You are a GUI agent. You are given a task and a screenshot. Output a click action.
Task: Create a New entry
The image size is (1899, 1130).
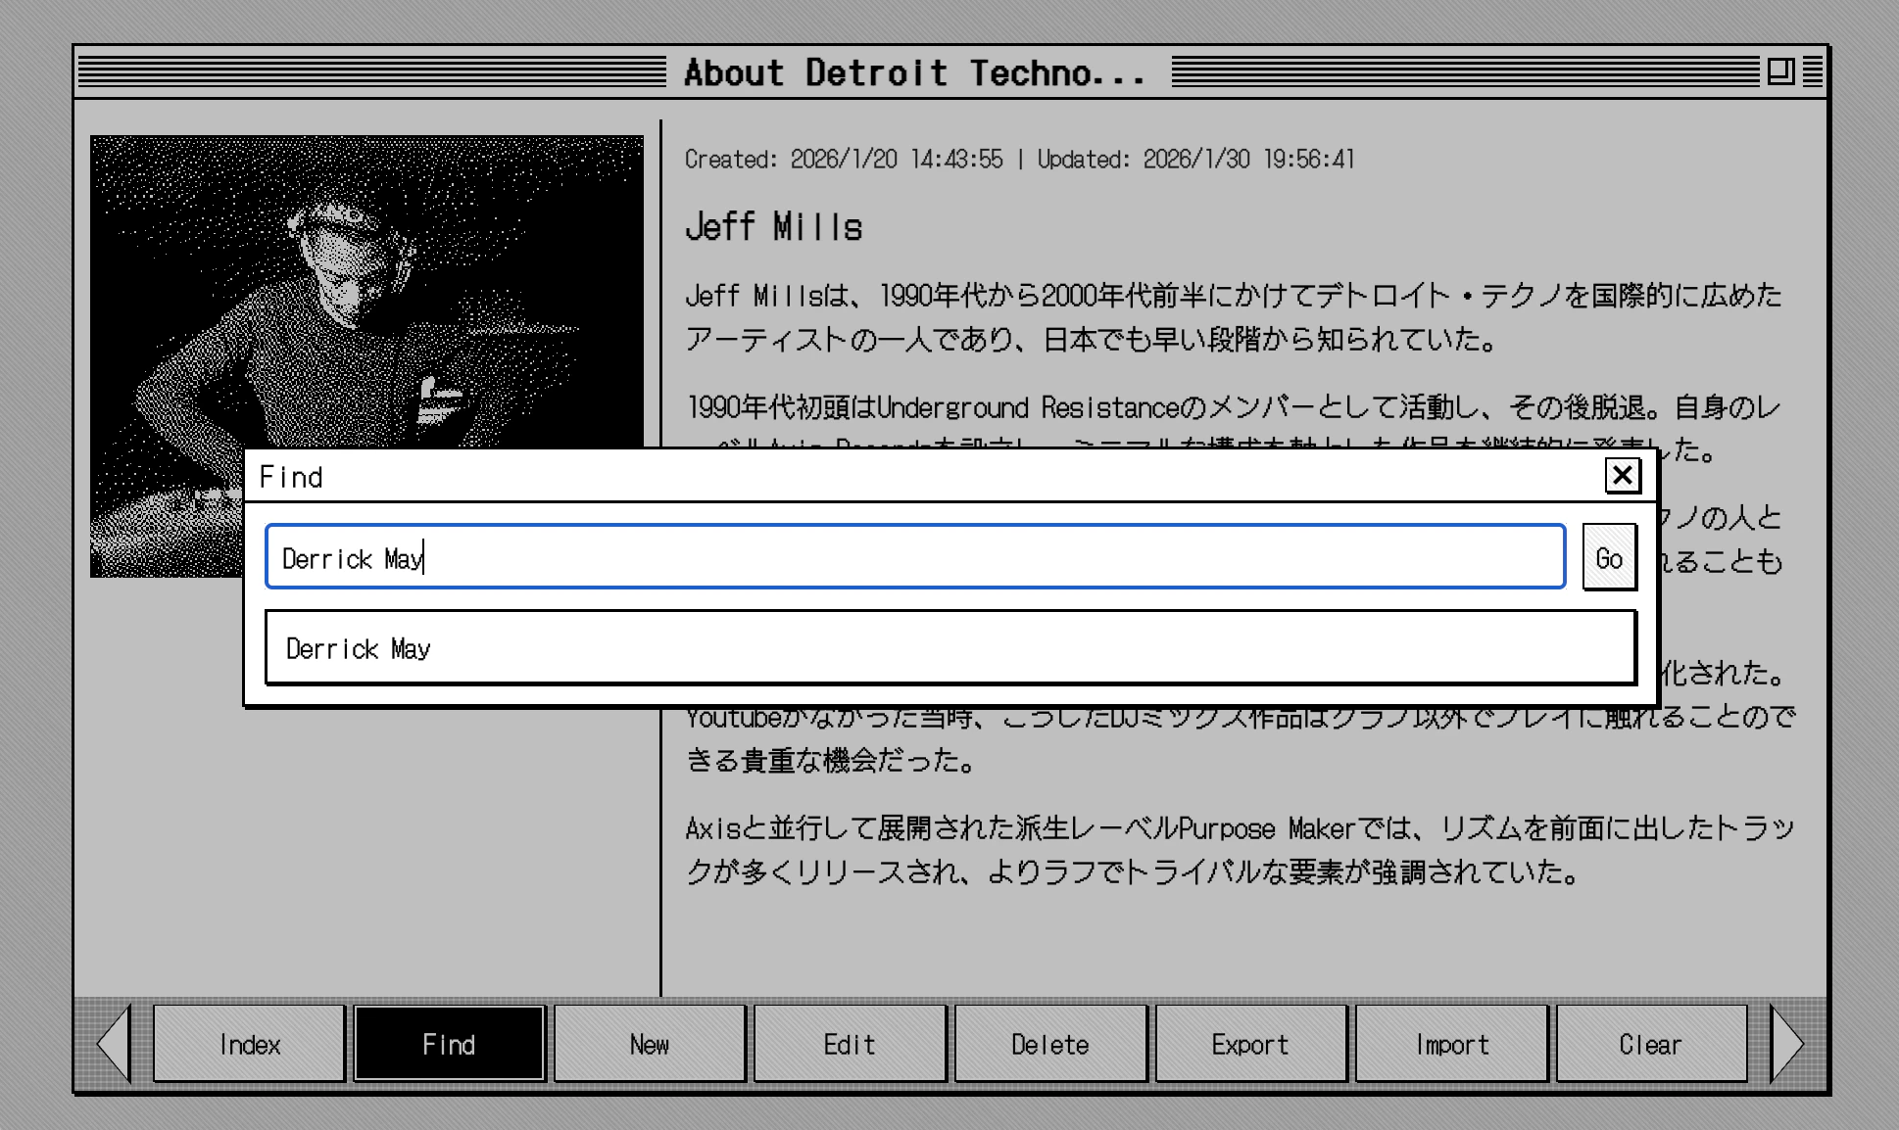(x=649, y=1044)
